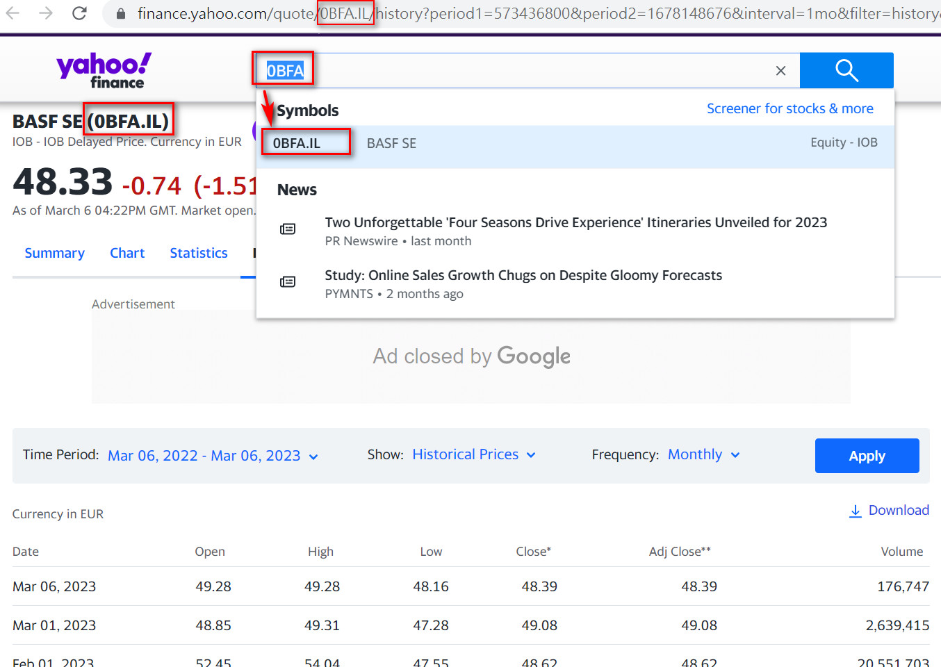Viewport: 941px width, 667px height.
Task: Switch to the Chart tab
Action: click(x=127, y=253)
